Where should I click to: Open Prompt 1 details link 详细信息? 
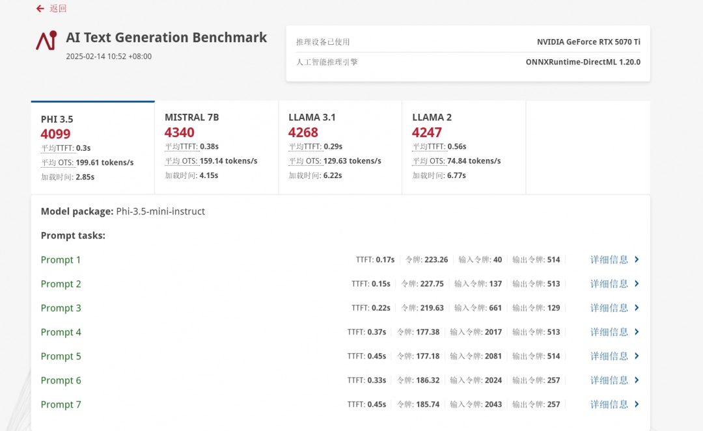pos(609,259)
